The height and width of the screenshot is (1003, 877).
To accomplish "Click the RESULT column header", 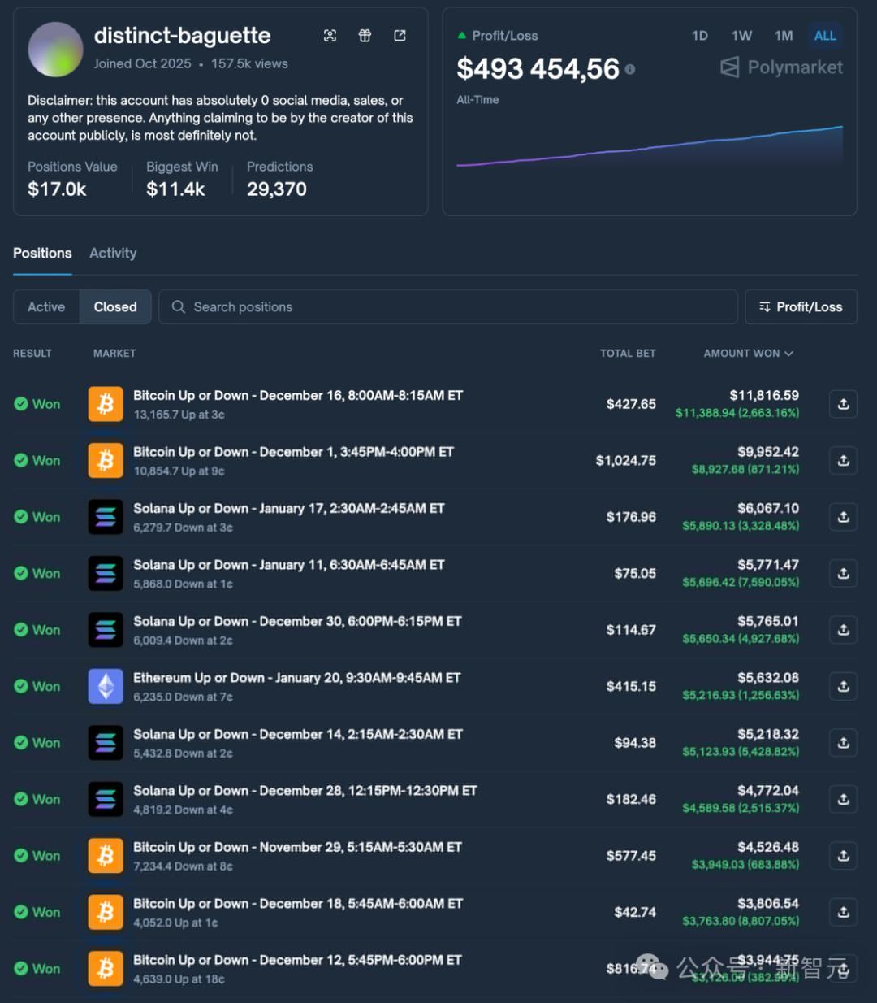I will point(32,354).
